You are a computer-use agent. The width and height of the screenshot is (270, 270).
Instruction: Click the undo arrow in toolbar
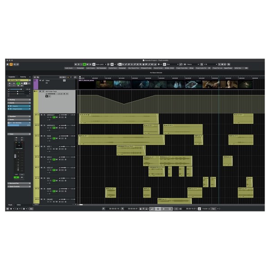[15, 64]
